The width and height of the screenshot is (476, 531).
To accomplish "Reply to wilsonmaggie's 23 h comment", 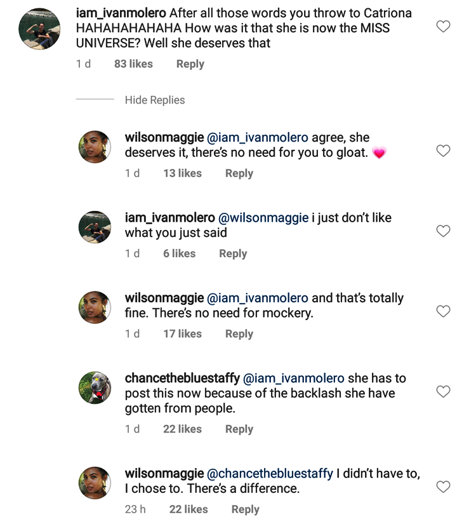I will (245, 509).
